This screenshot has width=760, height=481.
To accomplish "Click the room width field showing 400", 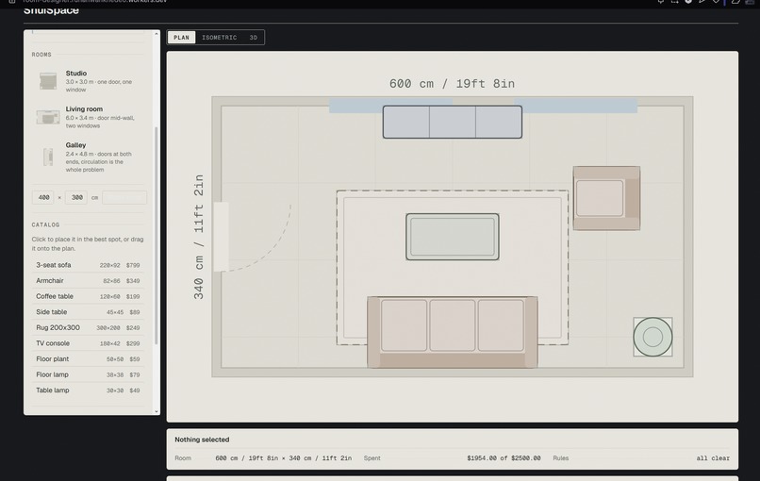I will pyautogui.click(x=43, y=197).
